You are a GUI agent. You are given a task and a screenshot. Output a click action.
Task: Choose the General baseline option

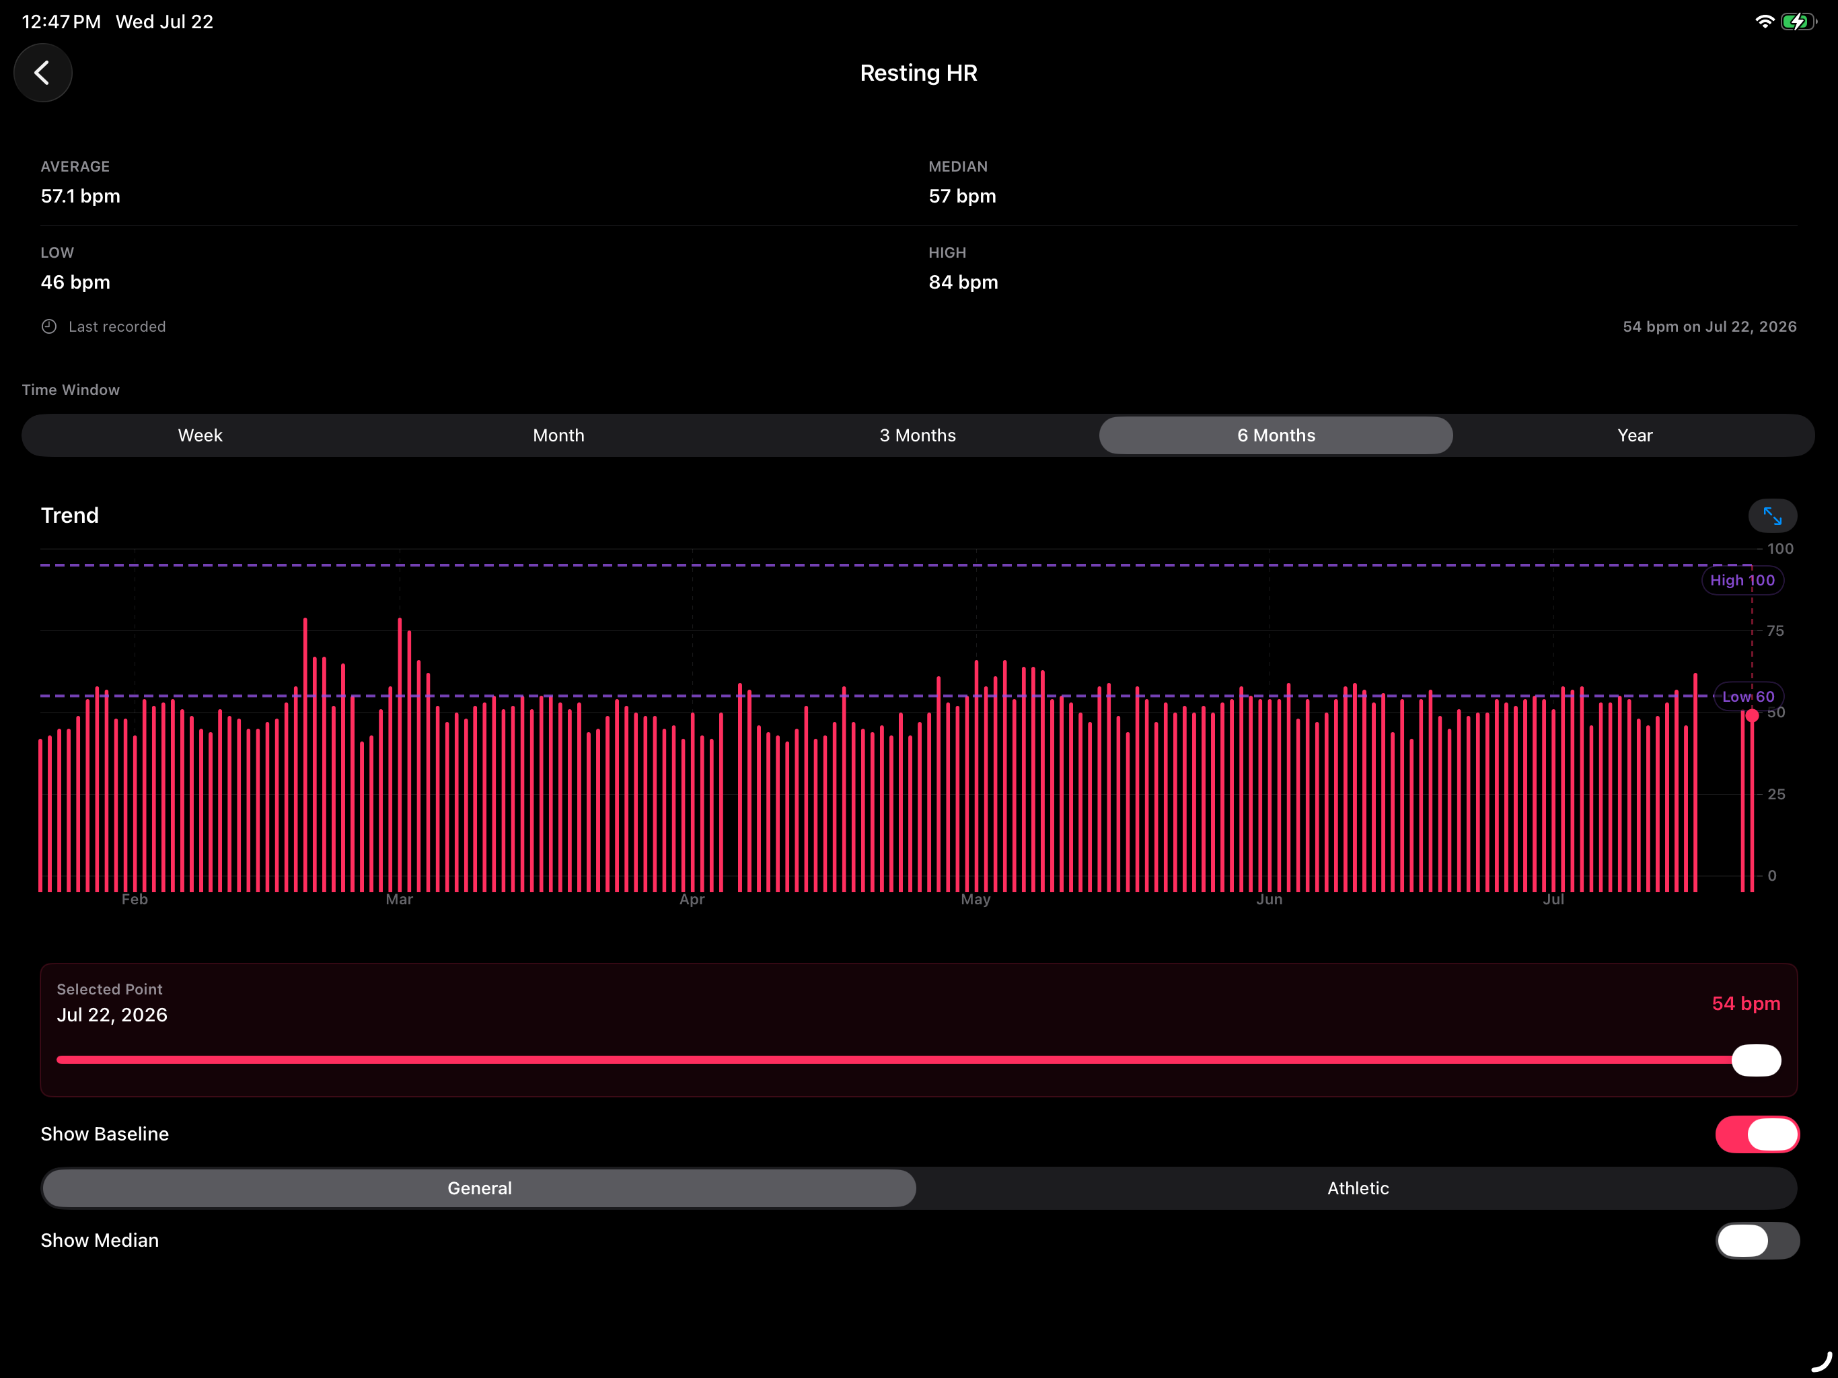coord(480,1188)
